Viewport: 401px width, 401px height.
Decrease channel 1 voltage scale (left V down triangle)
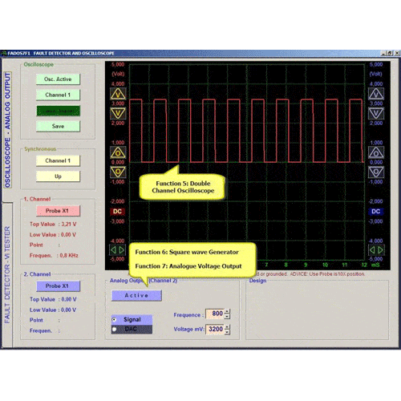[118, 113]
